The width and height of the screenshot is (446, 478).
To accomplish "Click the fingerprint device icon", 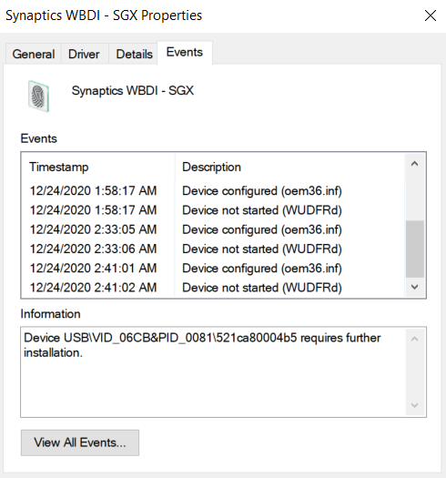I will (38, 96).
